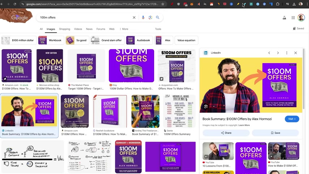Image resolution: width=309 pixels, height=174 pixels.
Task: Switch to the Videos tab
Action: [78, 29]
